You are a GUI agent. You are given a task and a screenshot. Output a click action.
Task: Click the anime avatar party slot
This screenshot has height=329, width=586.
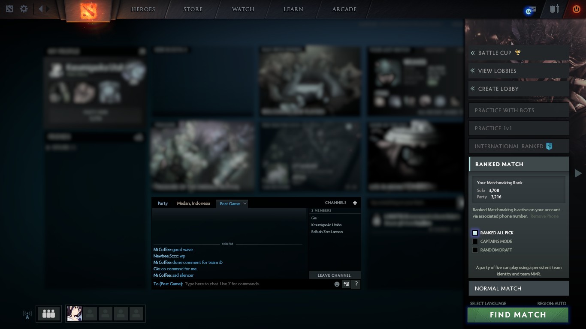[75, 314]
